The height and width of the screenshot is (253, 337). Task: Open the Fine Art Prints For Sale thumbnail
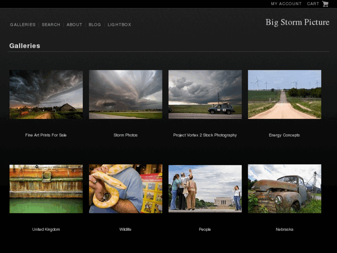click(x=46, y=94)
